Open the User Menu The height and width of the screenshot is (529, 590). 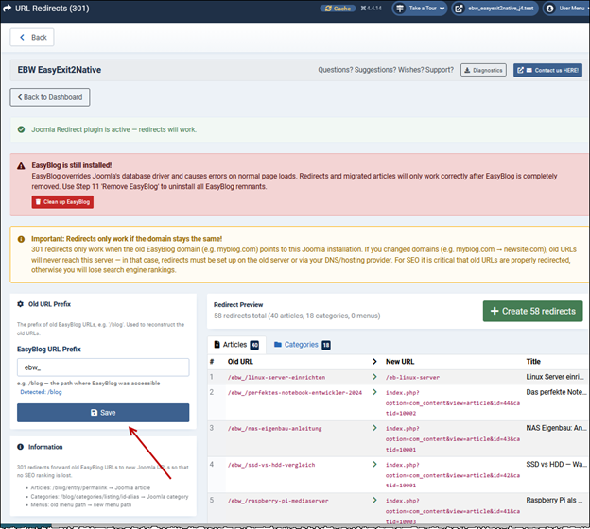tap(566, 9)
